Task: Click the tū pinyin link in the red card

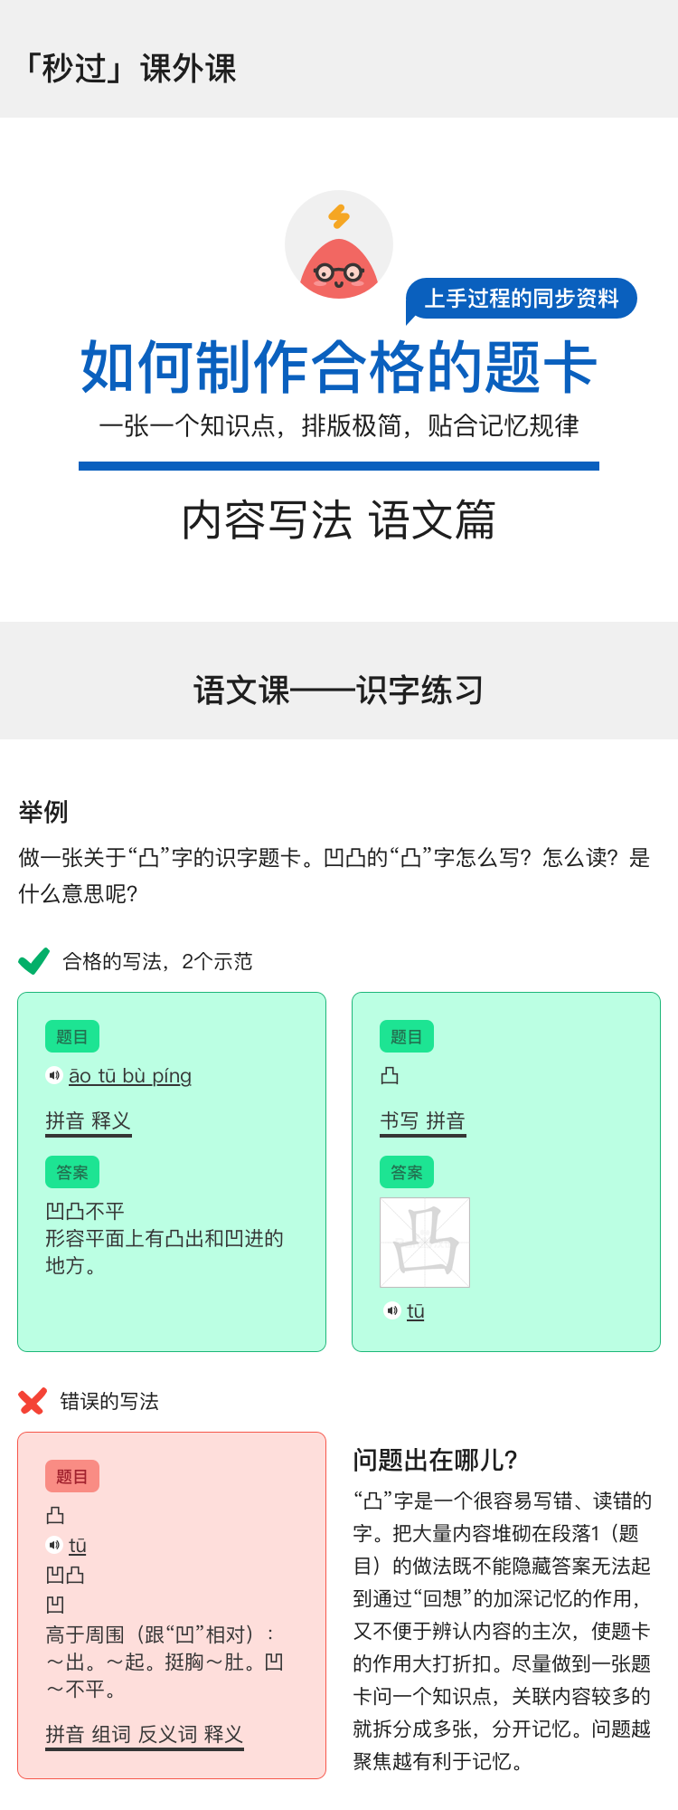Action: (78, 1545)
